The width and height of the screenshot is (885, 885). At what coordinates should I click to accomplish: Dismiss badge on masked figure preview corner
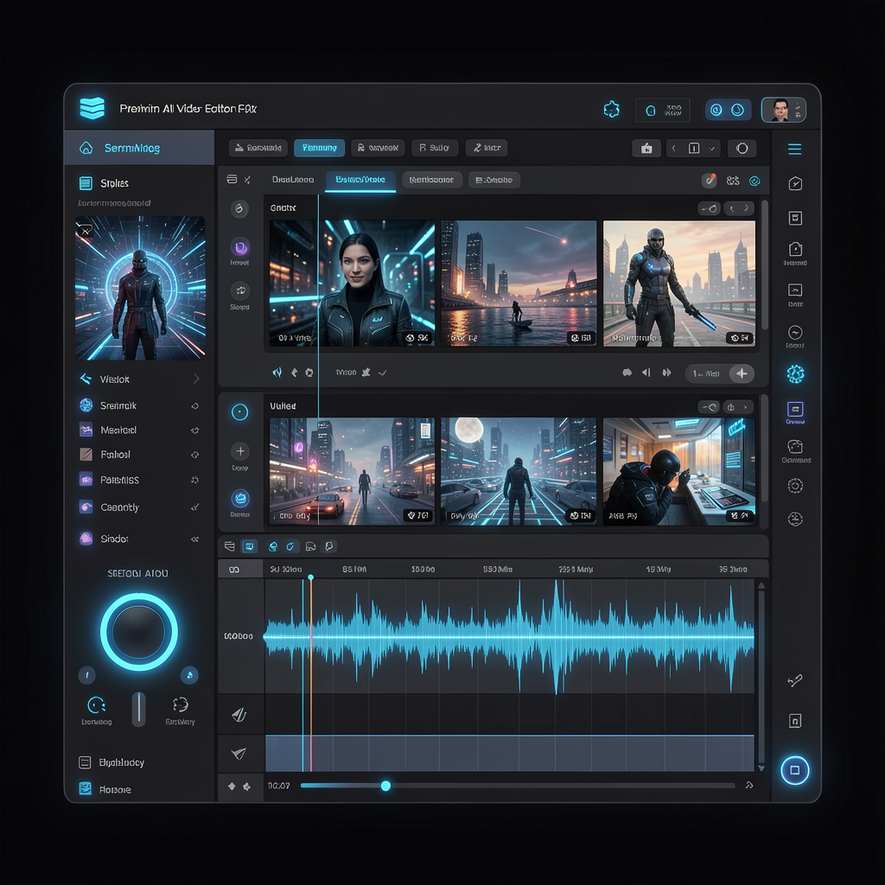pyautogui.click(x=86, y=230)
